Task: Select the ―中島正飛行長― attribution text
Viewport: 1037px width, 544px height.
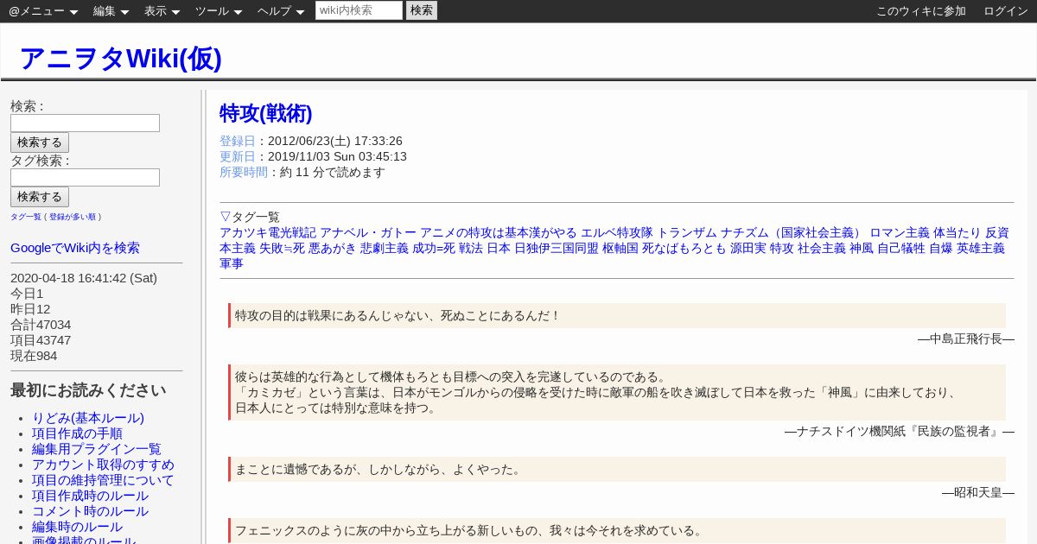Action: click(966, 338)
